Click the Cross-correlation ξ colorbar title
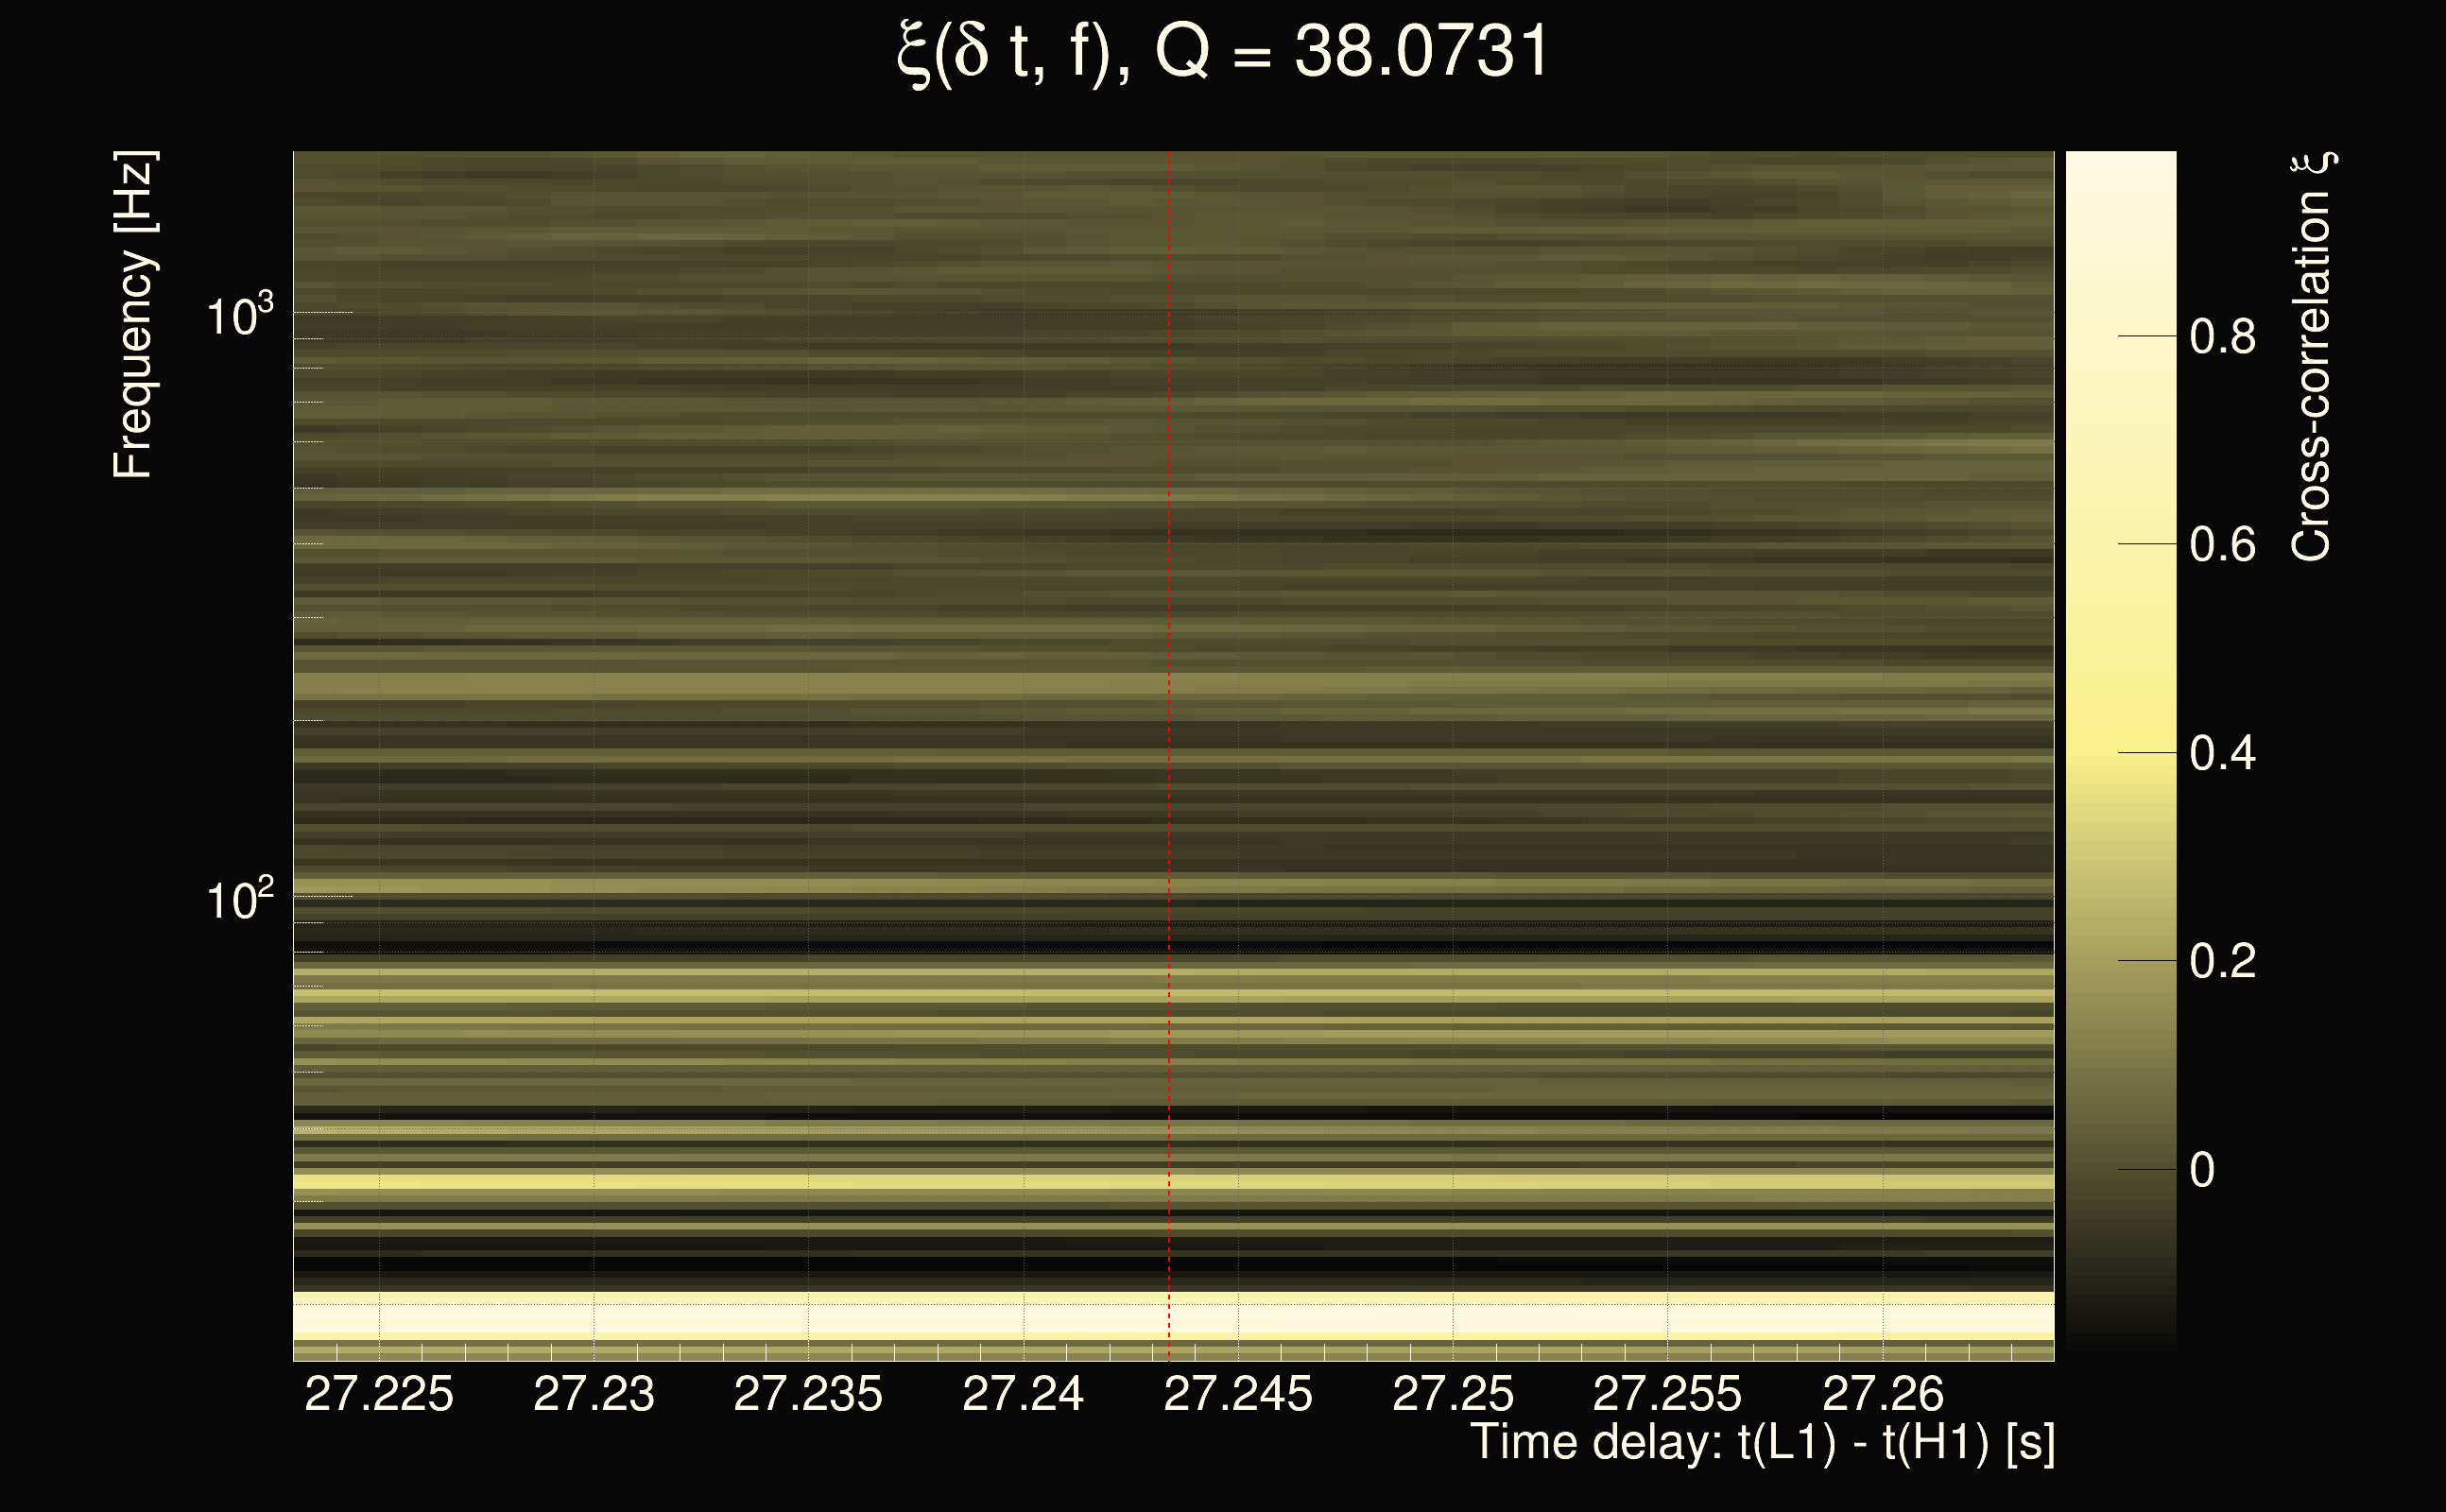The height and width of the screenshot is (1512, 2446). tap(2312, 357)
